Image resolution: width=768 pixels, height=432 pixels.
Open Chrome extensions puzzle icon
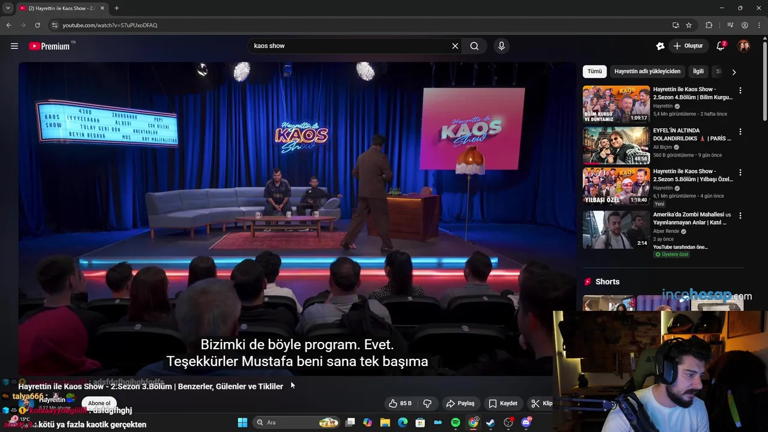pos(709,25)
